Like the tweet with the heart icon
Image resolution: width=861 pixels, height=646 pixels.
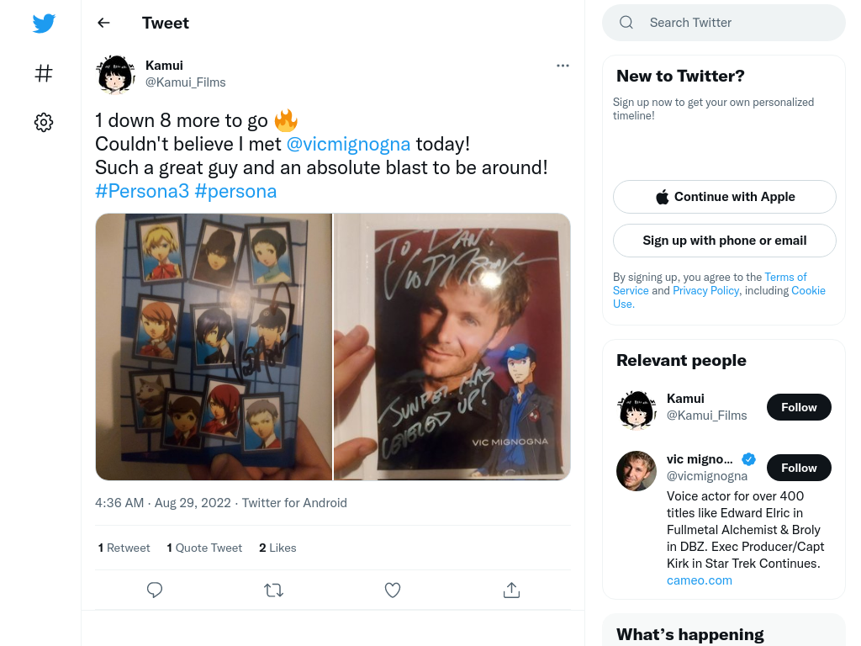pos(392,590)
